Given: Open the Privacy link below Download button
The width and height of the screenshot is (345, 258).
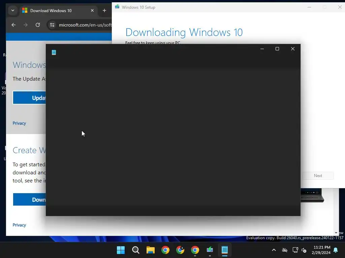Looking at the screenshot, I should (x=19, y=225).
